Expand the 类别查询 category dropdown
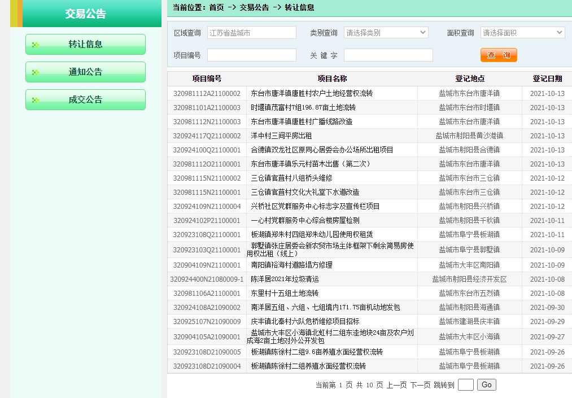This screenshot has height=398, width=572. coord(386,33)
